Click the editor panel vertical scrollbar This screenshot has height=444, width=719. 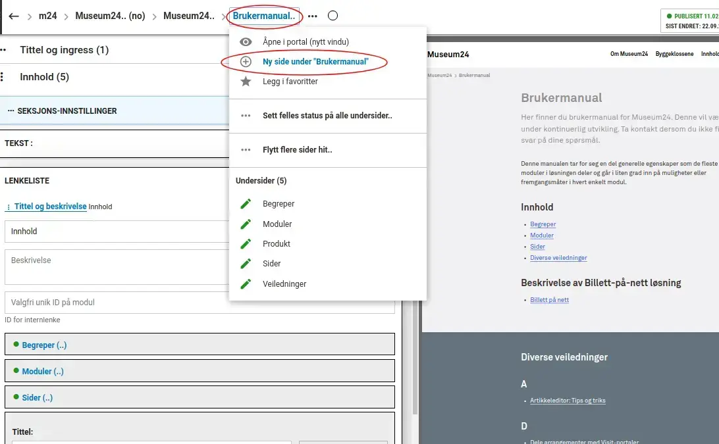point(415,357)
